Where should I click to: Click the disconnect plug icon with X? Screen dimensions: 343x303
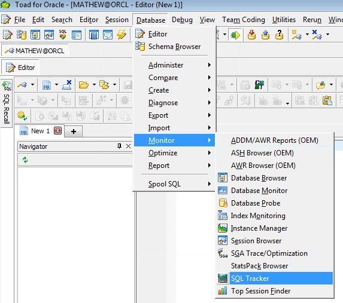[317, 35]
